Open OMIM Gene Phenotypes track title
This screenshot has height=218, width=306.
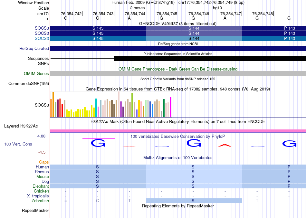[x=178, y=69]
